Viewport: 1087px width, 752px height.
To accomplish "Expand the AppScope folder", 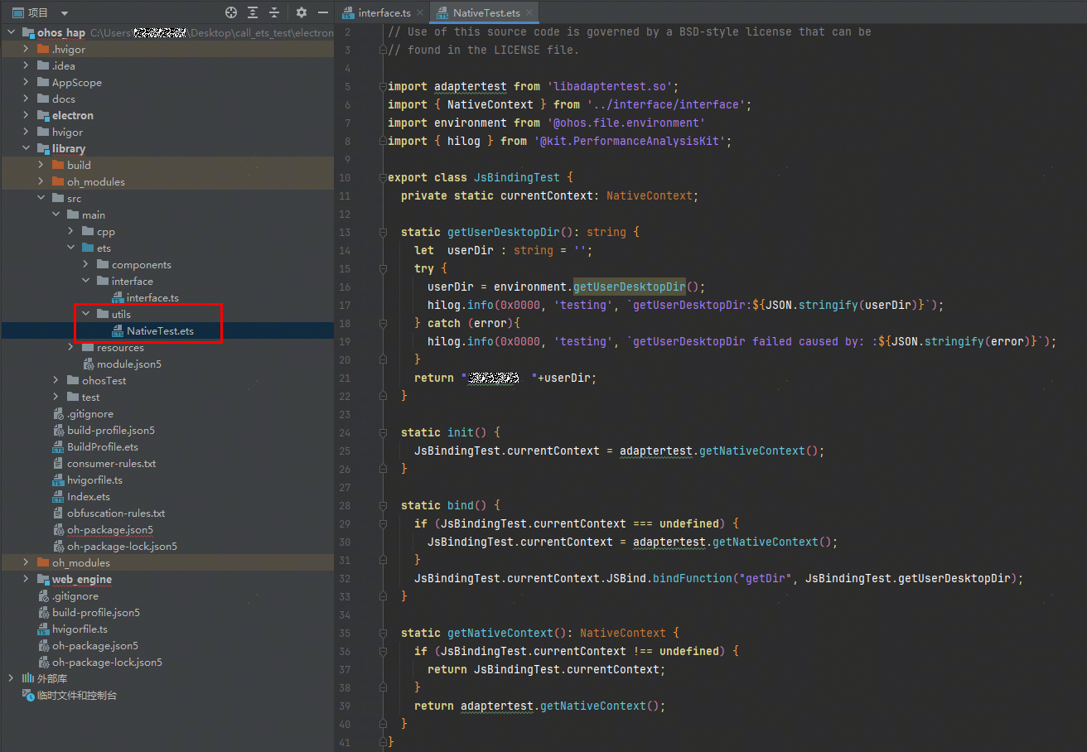I will [x=27, y=83].
